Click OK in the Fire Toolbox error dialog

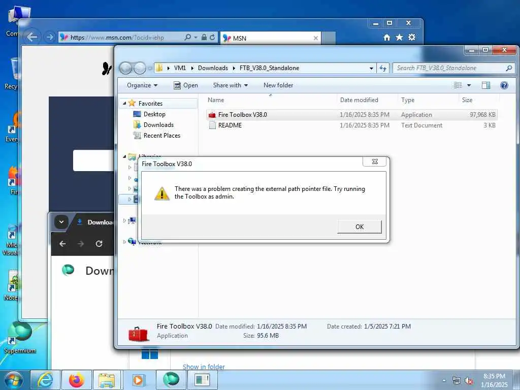click(x=360, y=227)
